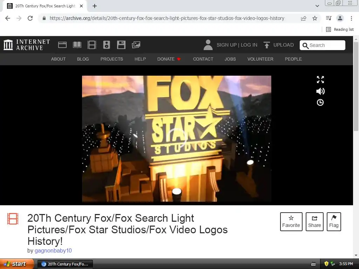
Task: Click the UPLOAD link
Action: coord(283,45)
